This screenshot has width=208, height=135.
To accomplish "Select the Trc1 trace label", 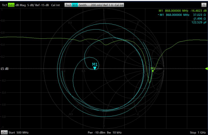I will coord(5,5).
